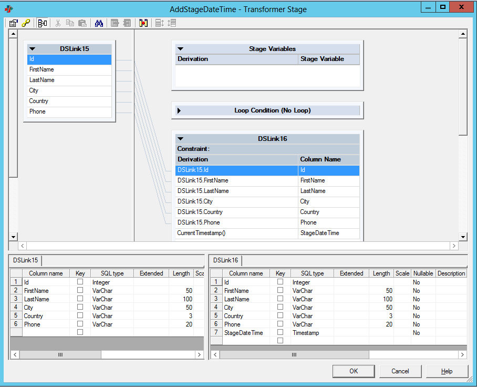Click the Help button
This screenshot has height=387, width=477.
click(447, 371)
